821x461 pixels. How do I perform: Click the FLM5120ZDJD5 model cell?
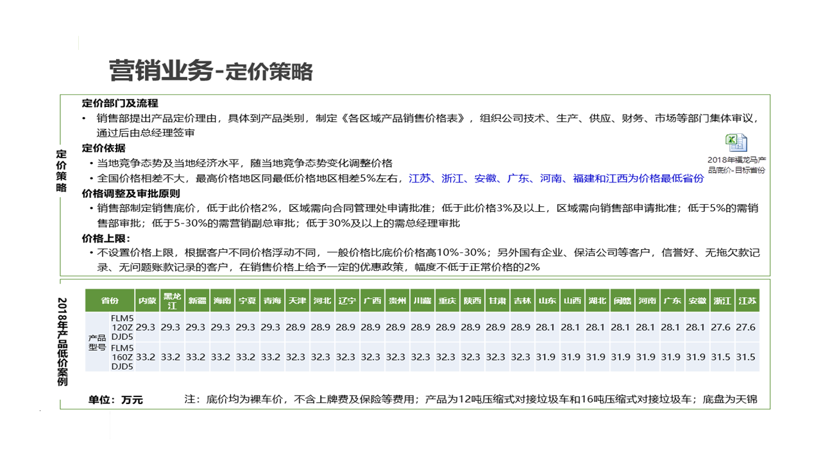[122, 327]
